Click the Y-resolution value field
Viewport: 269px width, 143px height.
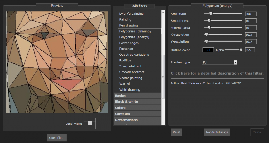click(x=251, y=42)
